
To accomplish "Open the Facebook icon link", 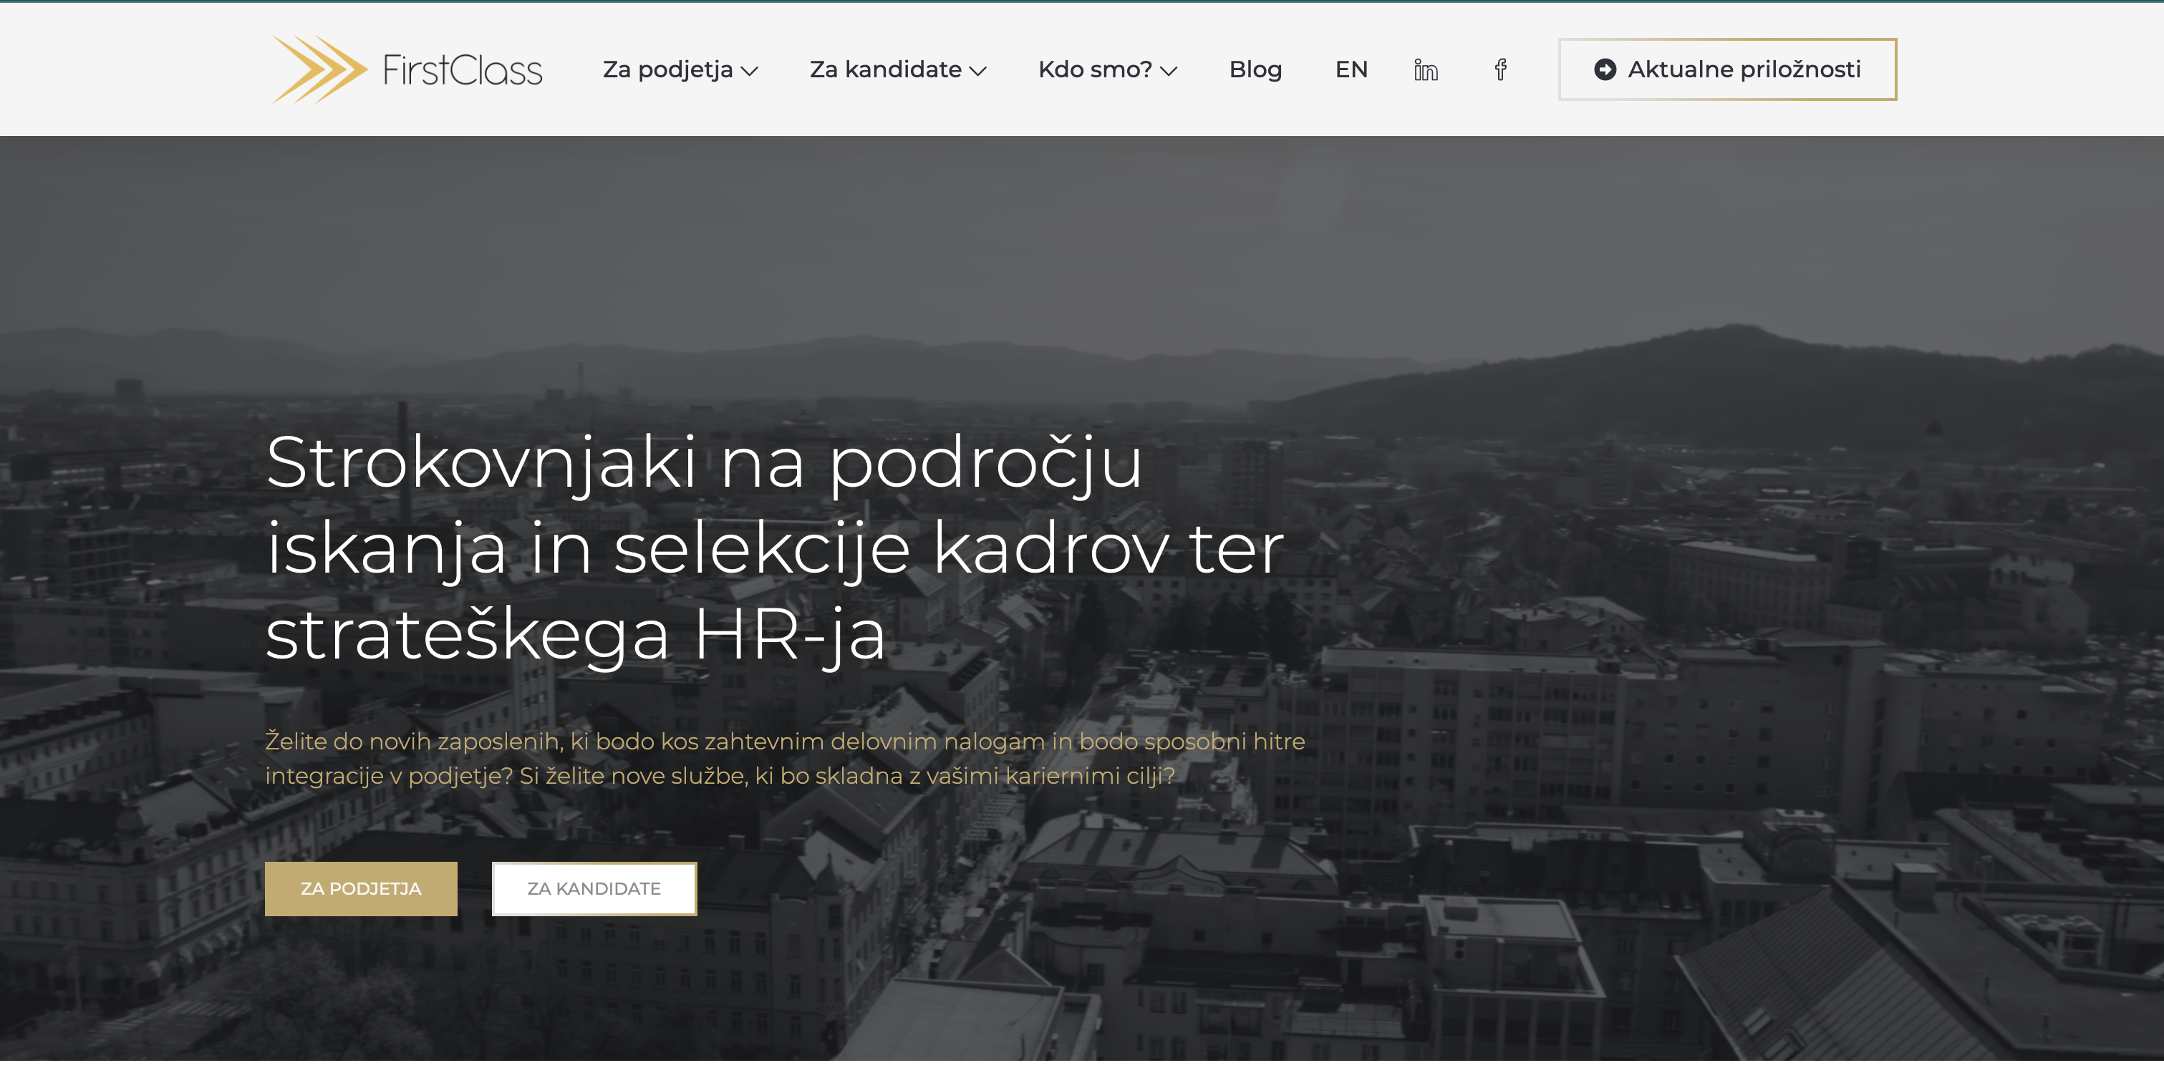I will click(1500, 69).
